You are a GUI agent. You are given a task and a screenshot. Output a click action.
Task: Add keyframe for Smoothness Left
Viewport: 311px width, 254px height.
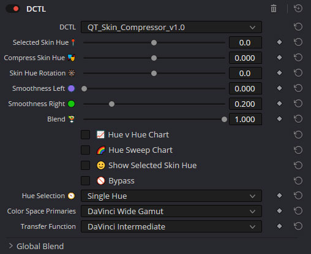[279, 88]
